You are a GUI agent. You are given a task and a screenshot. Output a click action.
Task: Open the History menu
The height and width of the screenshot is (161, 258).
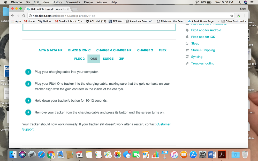tap(57, 2)
